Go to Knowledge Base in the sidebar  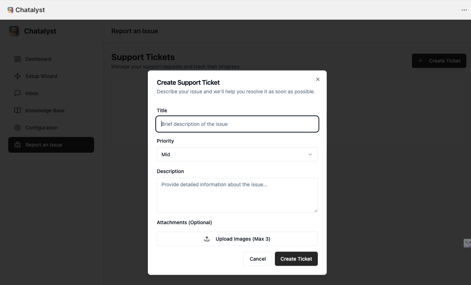45,110
